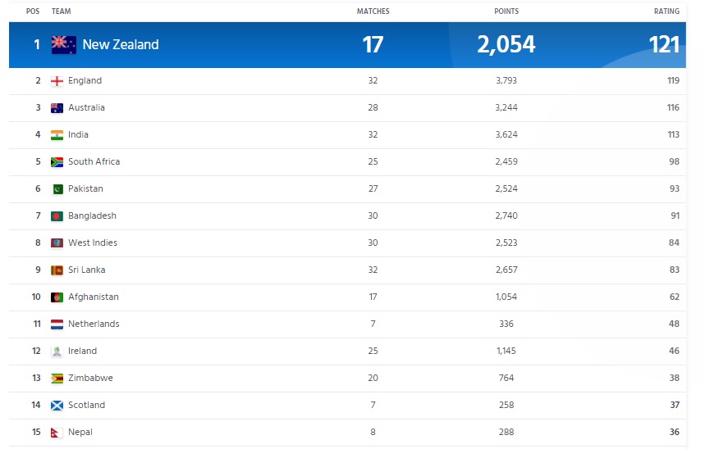Click Sri Lanka's points value 2,657
The width and height of the screenshot is (705, 449).
506,270
